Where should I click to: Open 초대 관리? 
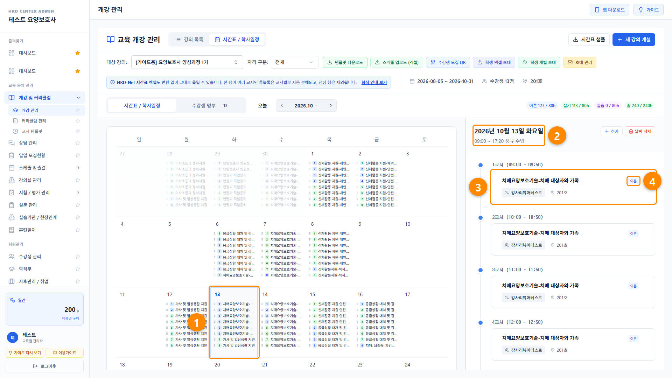[580, 62]
